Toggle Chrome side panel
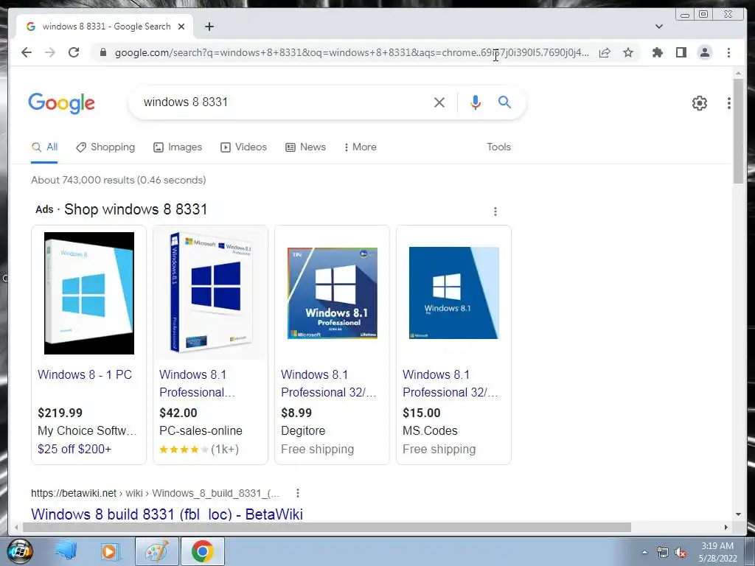 coord(681,52)
